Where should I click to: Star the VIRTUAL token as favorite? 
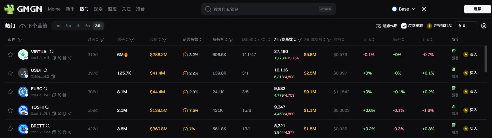click(x=10, y=54)
